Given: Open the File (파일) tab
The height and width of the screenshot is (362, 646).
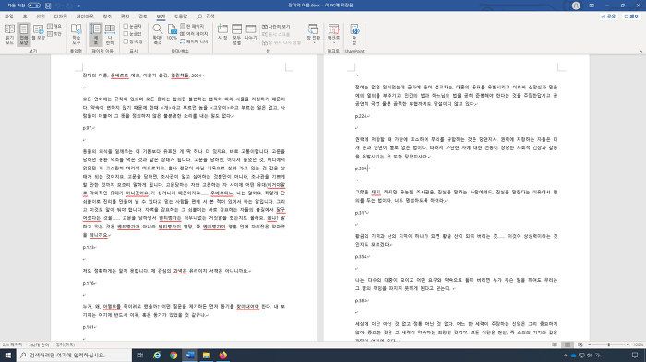Looking at the screenshot, I should coord(9,16).
